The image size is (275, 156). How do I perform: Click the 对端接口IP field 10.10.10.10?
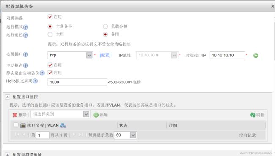[x=227, y=55]
